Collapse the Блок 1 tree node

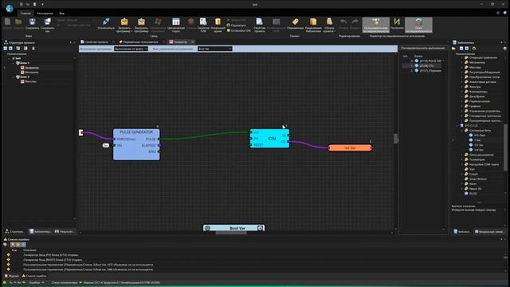(14, 63)
